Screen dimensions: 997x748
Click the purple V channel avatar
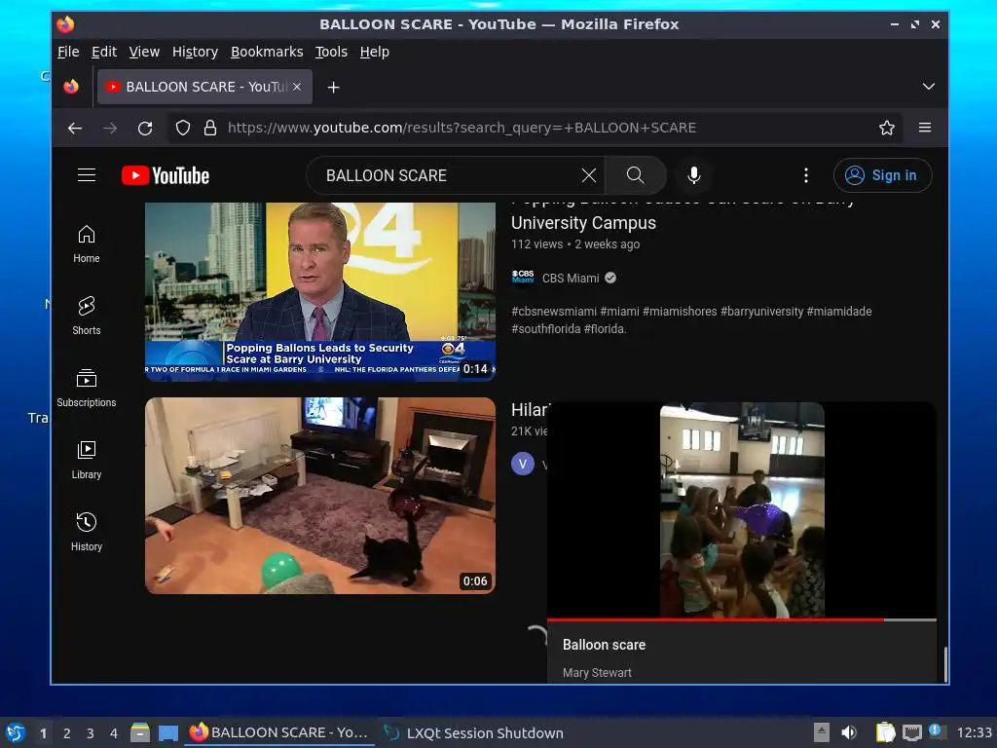(523, 464)
